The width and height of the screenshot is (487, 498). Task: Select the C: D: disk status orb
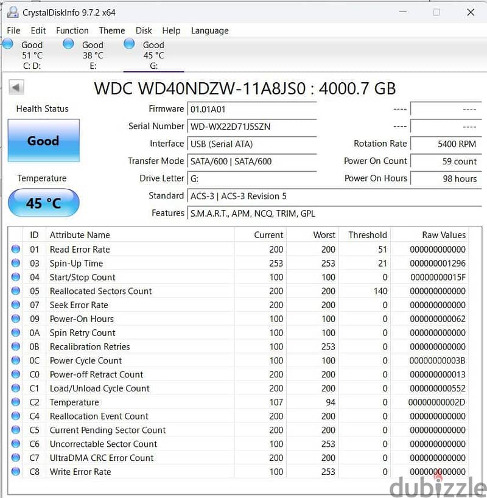pos(8,44)
